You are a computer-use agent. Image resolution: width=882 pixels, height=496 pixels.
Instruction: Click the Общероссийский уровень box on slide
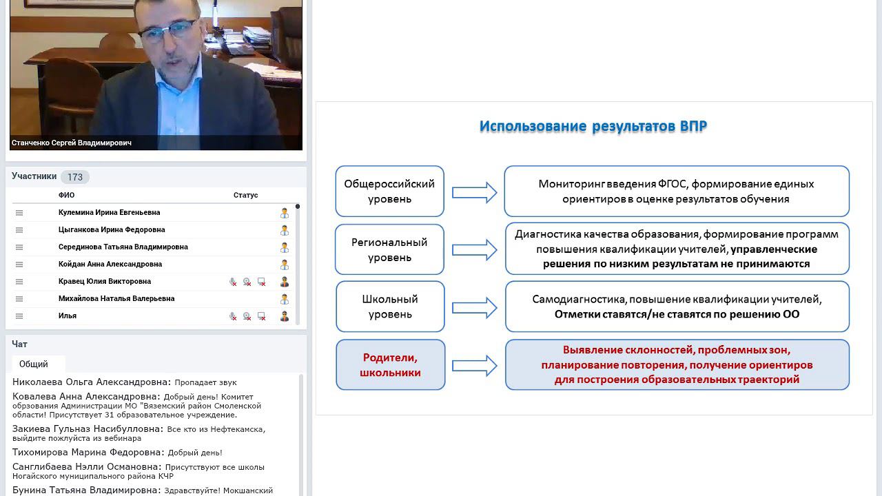pos(389,192)
